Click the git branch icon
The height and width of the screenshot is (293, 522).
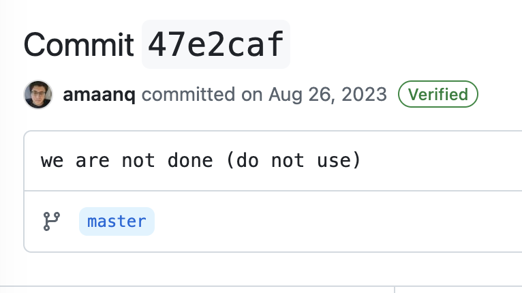[x=51, y=221]
